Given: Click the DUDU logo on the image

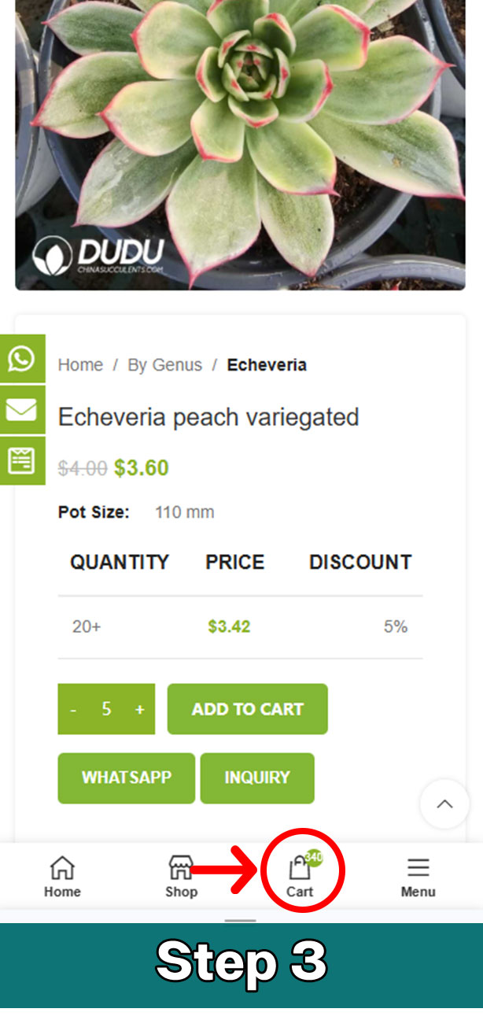Looking at the screenshot, I should point(98,255).
